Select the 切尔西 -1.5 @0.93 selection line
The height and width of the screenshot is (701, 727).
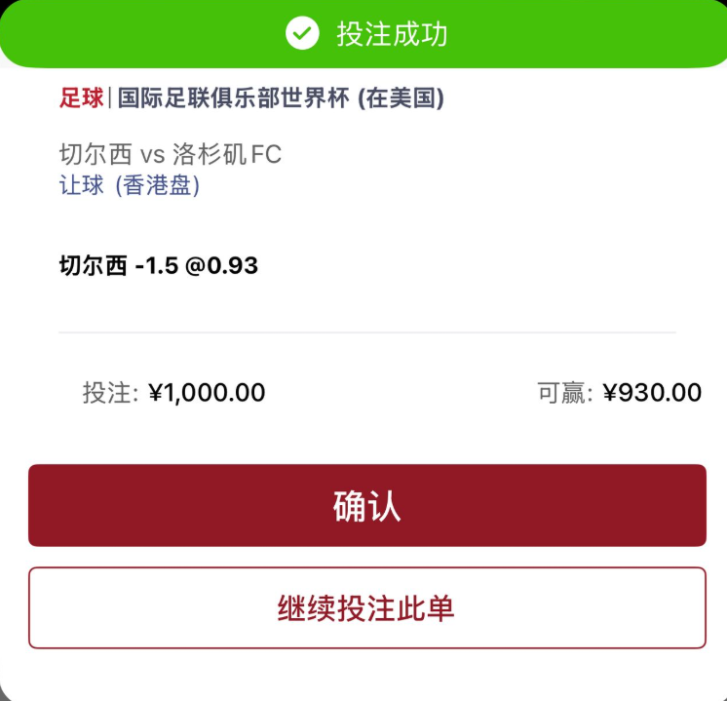159,266
